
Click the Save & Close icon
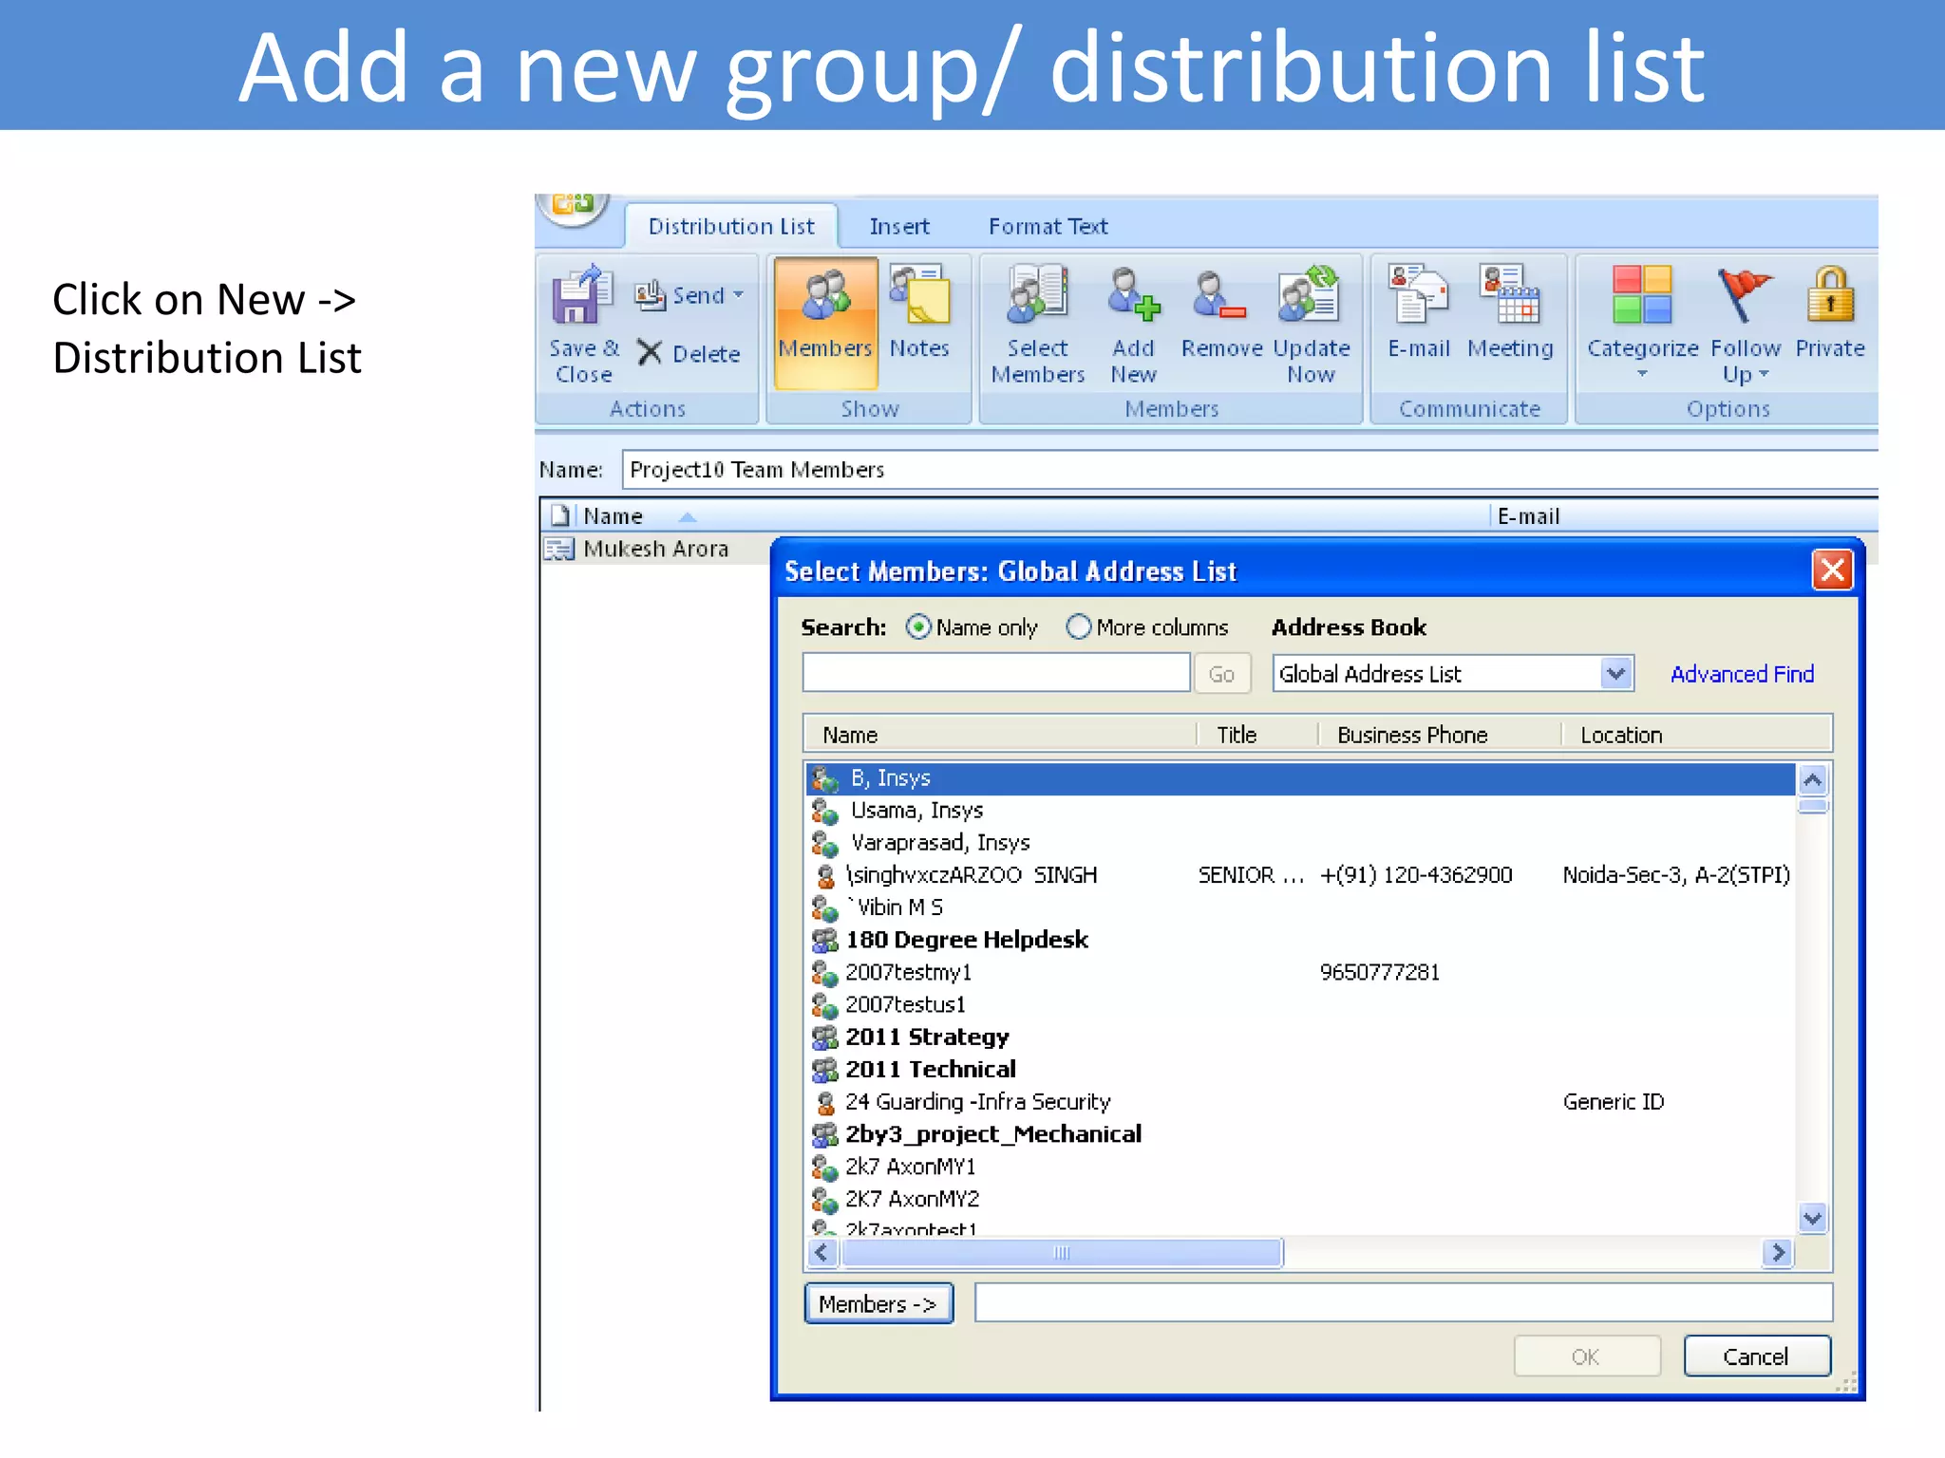click(582, 295)
